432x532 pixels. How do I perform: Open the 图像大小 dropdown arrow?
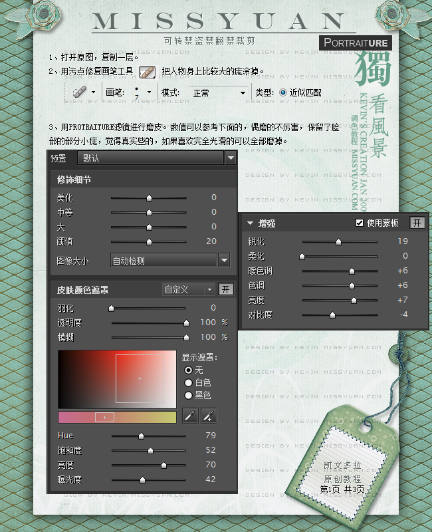[224, 261]
